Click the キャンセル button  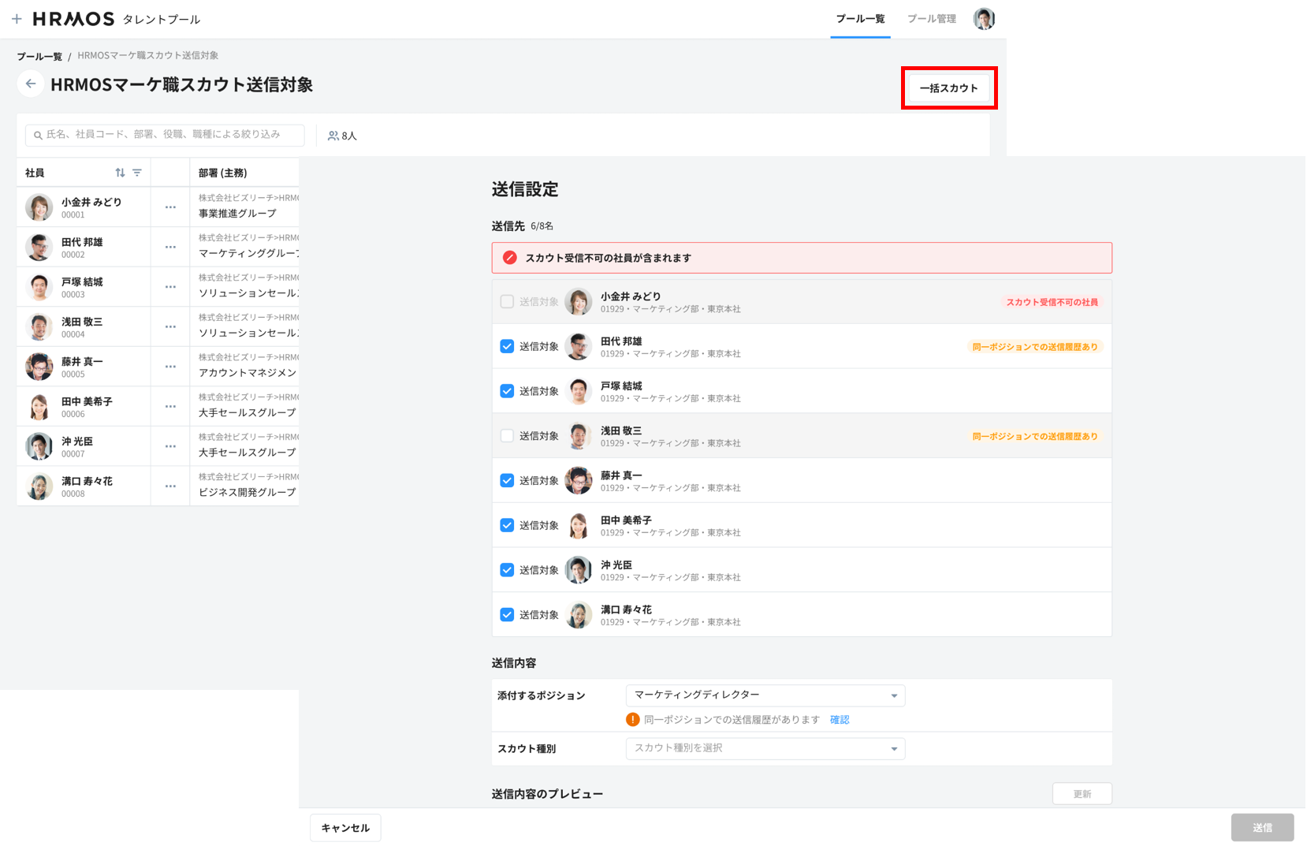pyautogui.click(x=345, y=828)
